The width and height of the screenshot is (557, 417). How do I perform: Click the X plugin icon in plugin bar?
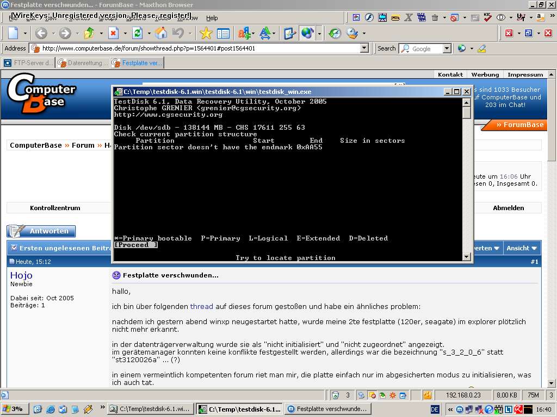(x=409, y=17)
